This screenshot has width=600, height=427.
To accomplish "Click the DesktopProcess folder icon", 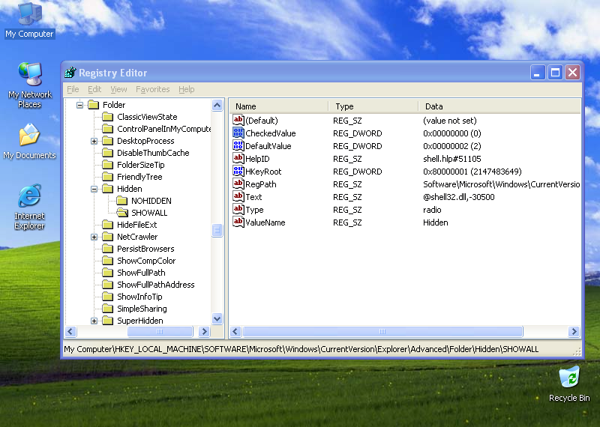I will point(108,141).
